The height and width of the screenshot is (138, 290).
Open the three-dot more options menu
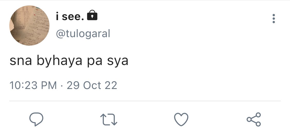[x=274, y=19]
